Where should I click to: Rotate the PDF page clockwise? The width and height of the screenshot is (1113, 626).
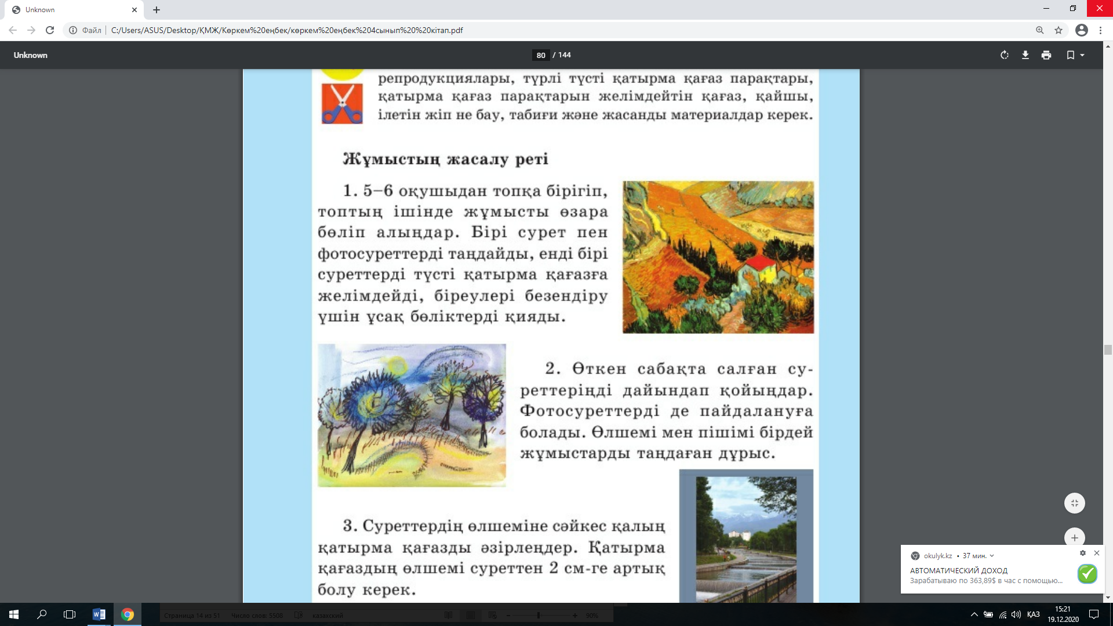point(1004,55)
